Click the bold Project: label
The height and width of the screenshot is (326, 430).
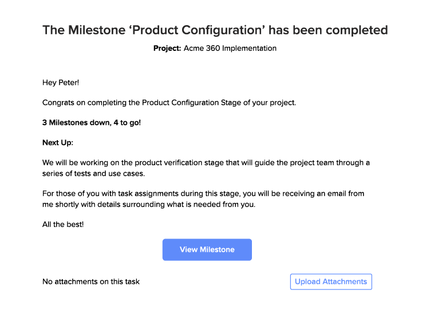(167, 49)
